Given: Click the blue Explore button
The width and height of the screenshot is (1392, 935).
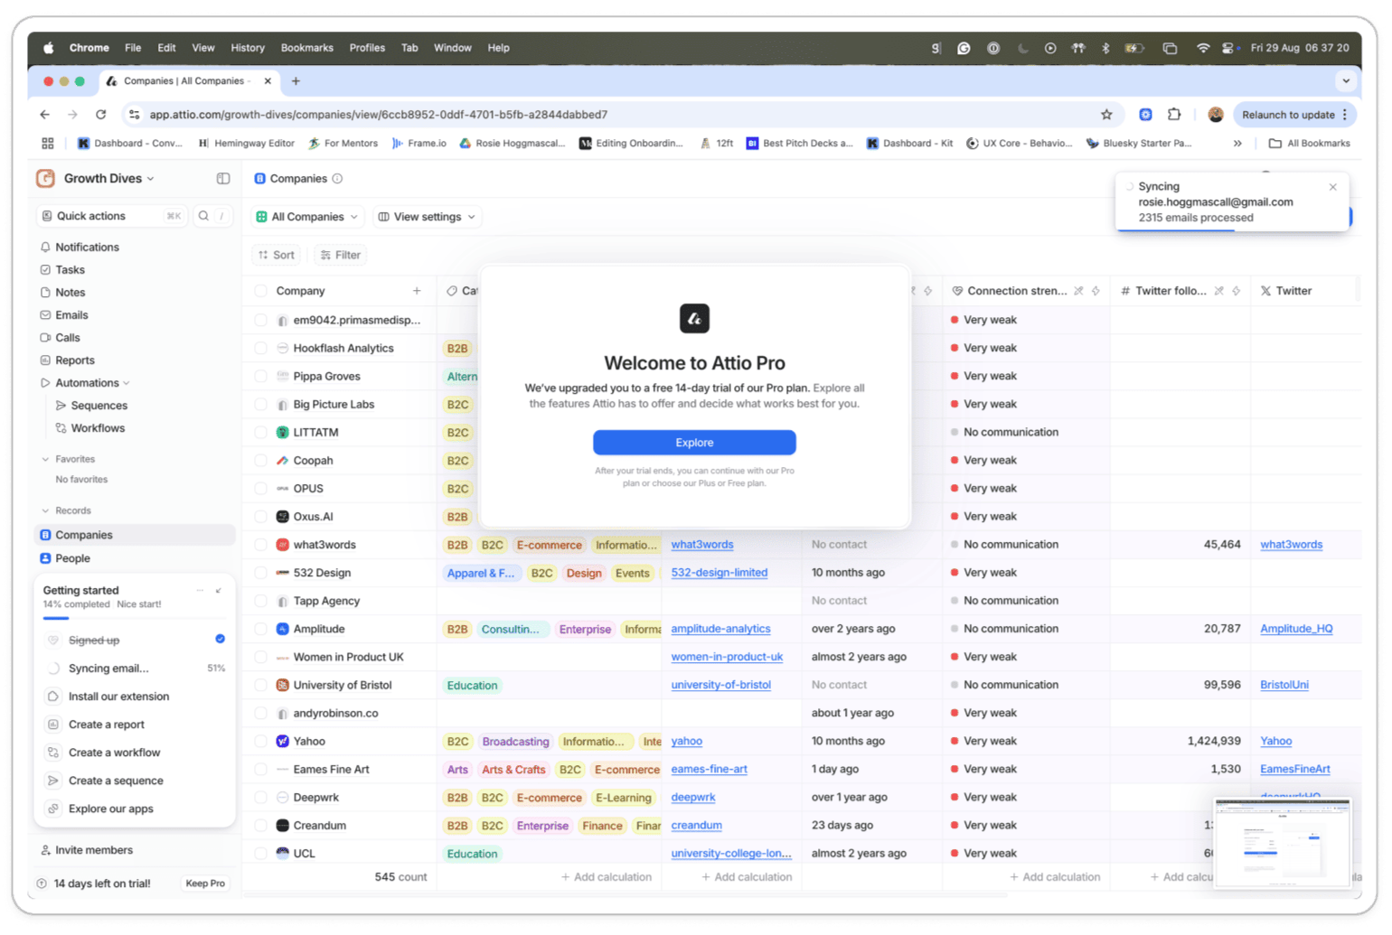Looking at the screenshot, I should [694, 443].
